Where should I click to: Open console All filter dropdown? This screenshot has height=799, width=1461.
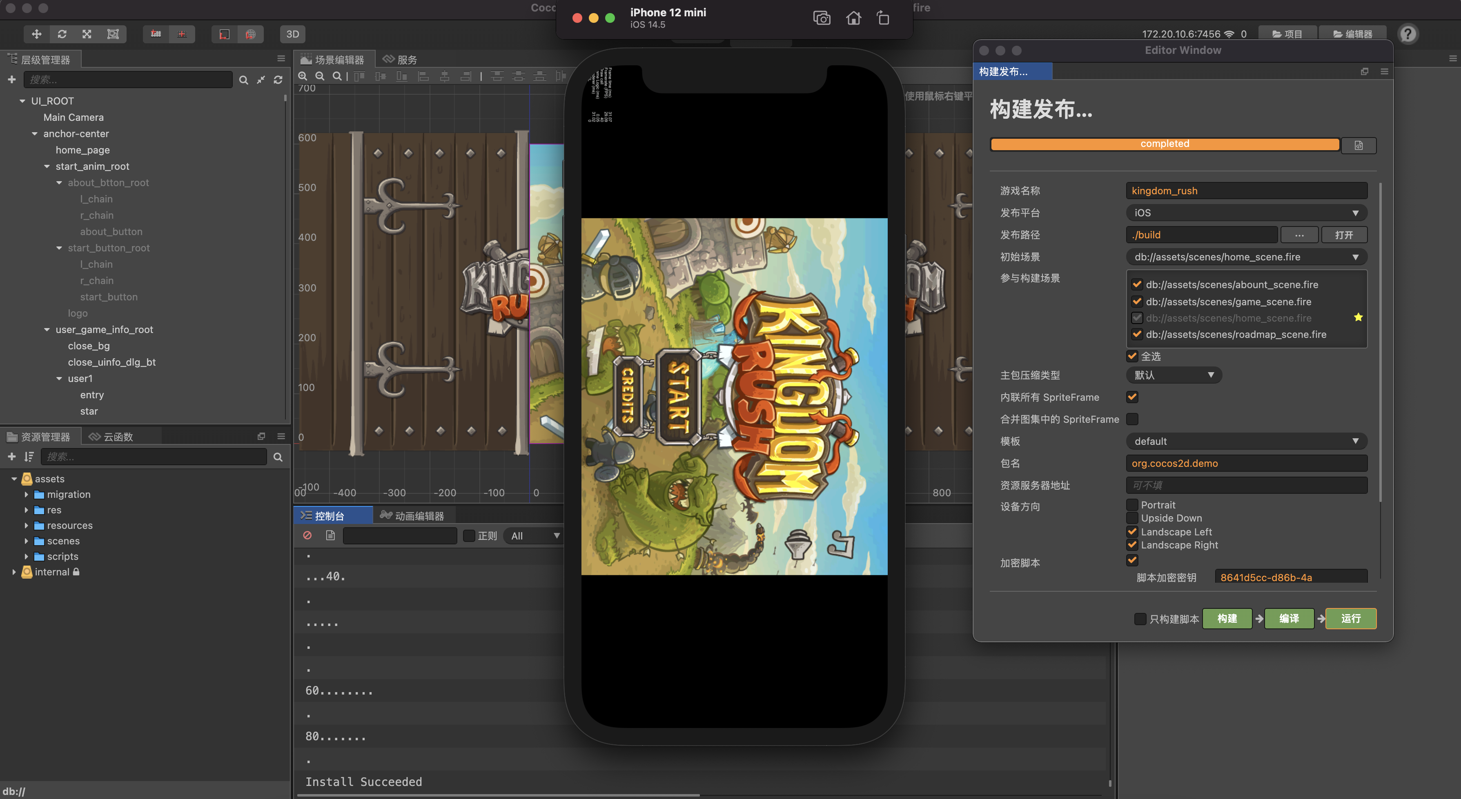(534, 536)
